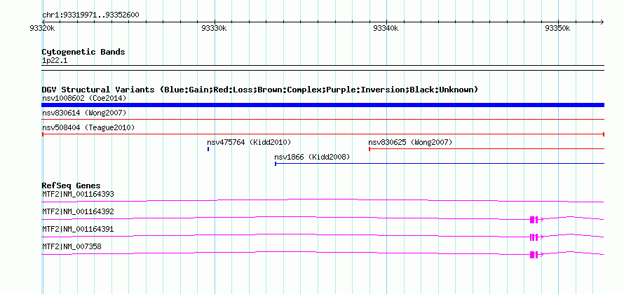The height and width of the screenshot is (294, 624).
Task: Click the small blue nsv475764 marker
Action: [x=208, y=149]
